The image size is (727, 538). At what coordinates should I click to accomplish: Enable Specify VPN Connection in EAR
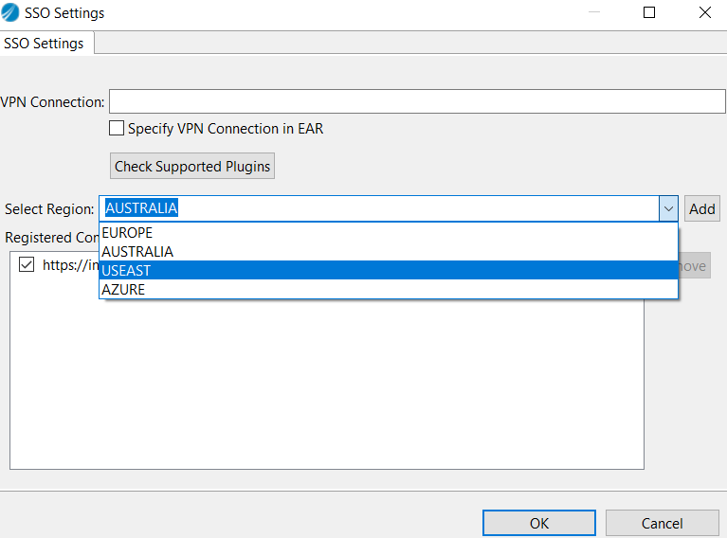coord(118,129)
